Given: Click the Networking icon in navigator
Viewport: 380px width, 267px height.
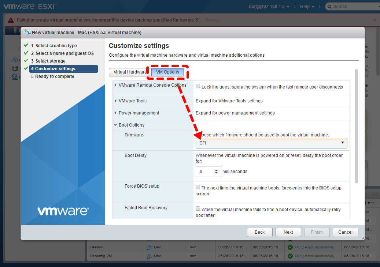Looking at the screenshot, I should (x=15, y=77).
